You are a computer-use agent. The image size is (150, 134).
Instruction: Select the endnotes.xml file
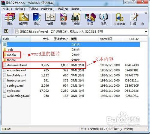click(x=16, y=70)
